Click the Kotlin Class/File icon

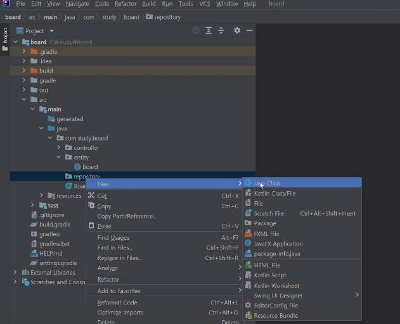(x=248, y=193)
